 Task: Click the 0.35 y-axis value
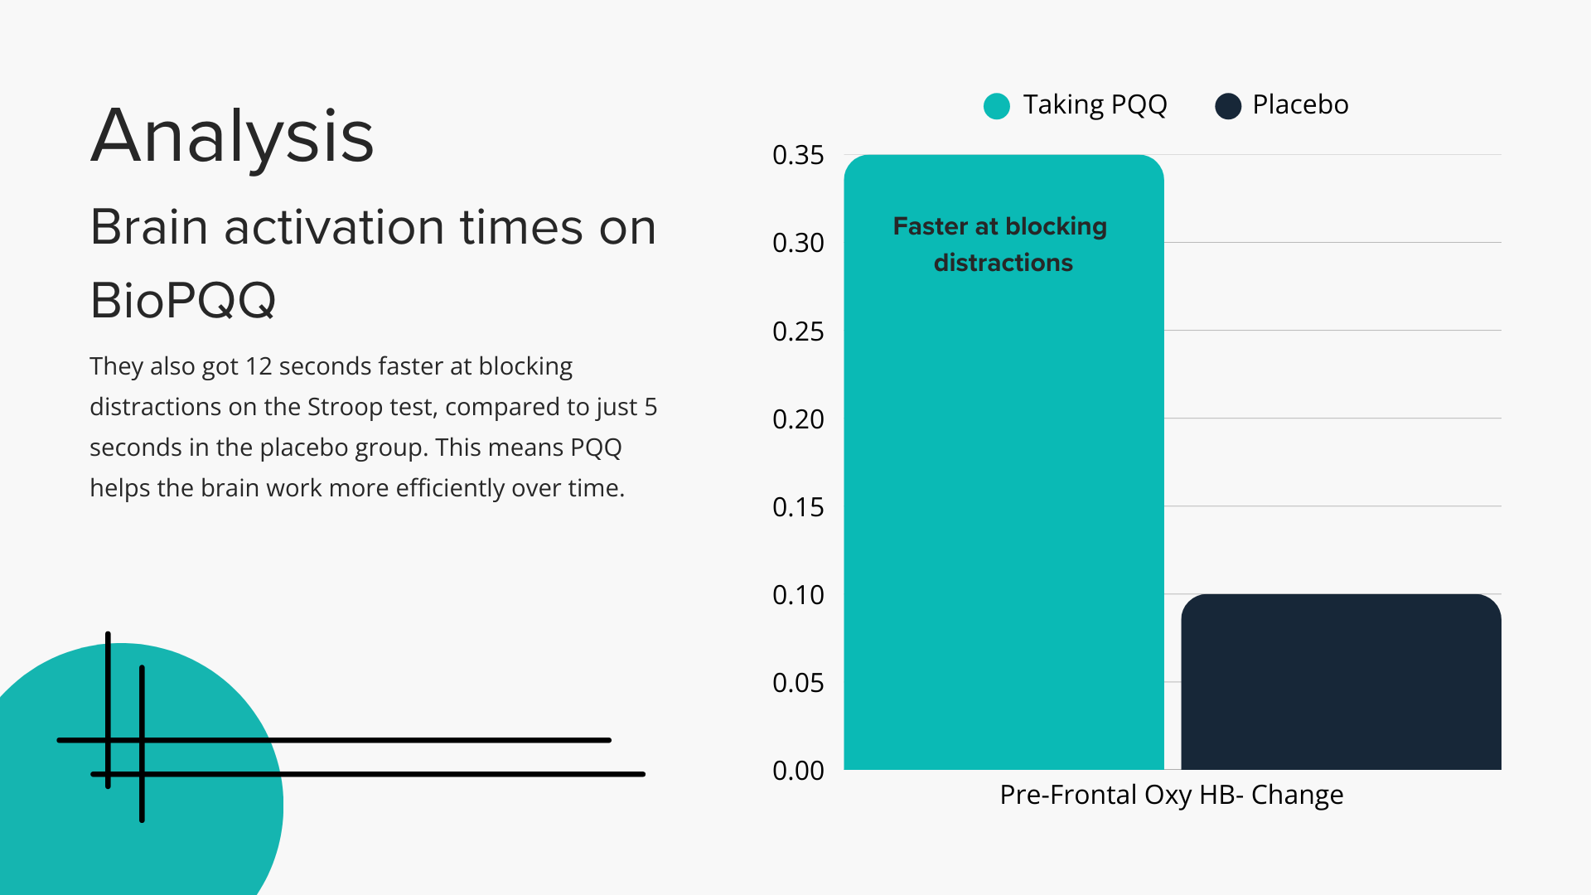[798, 155]
